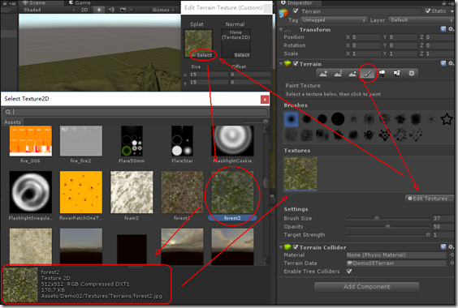Open the Paint Details tool
The width and height of the screenshot is (458, 308).
(396, 74)
